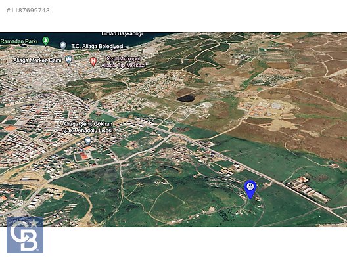
Task: Click the green Ramadan Parkı tree pin
Action: (45, 41)
